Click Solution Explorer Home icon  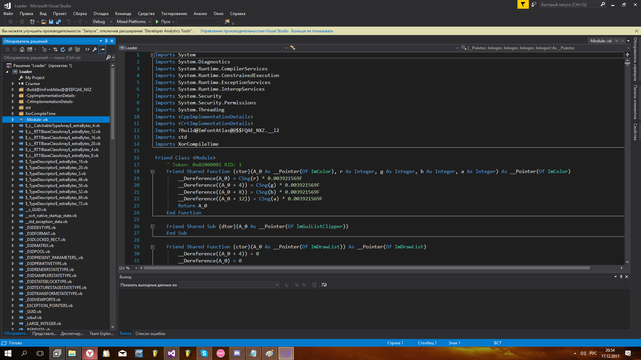click(22, 49)
